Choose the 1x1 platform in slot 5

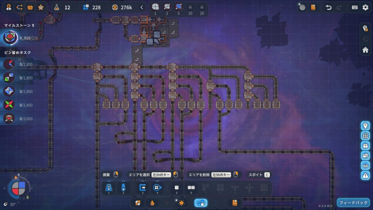177,188
